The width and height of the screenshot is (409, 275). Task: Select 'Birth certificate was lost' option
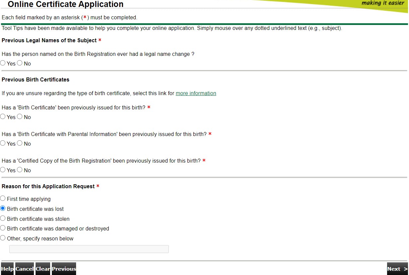tap(3, 208)
